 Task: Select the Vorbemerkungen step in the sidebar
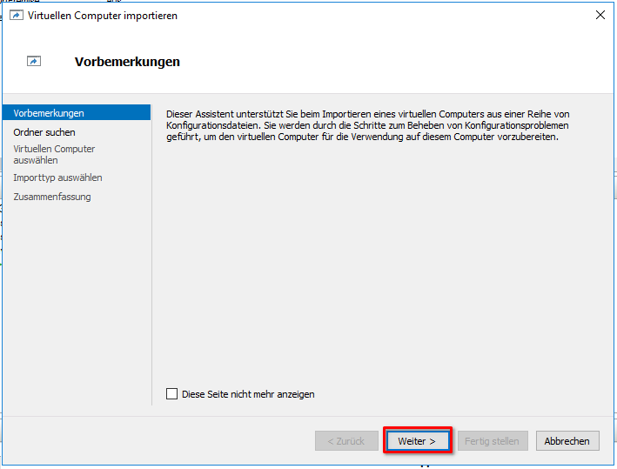(49, 113)
